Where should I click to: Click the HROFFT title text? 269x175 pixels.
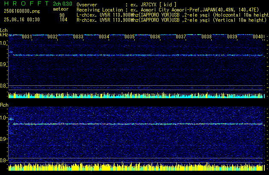click(27, 3)
